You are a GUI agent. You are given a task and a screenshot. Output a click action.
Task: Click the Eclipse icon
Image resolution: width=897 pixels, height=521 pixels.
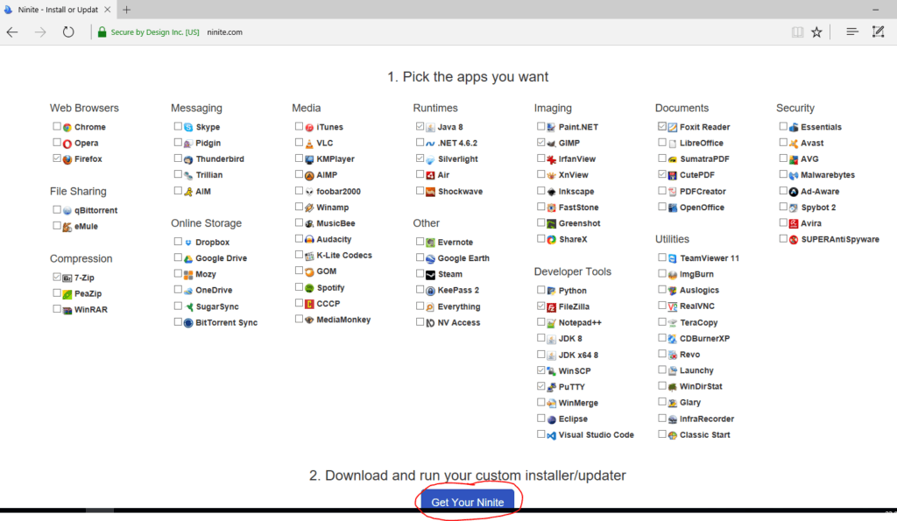click(x=552, y=419)
